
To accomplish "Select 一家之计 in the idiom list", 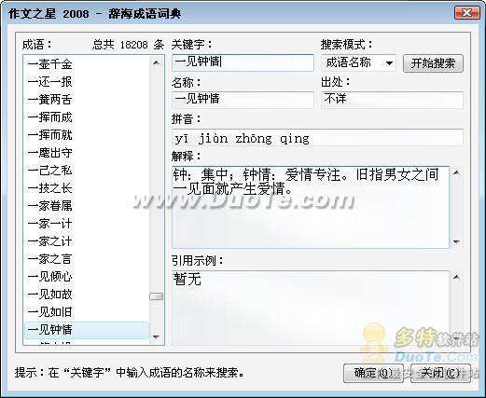I will tap(87, 241).
